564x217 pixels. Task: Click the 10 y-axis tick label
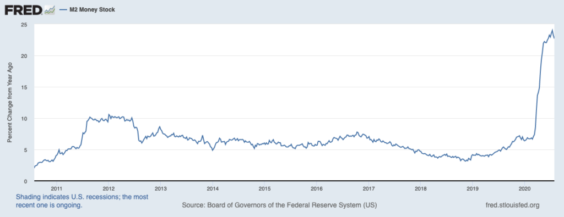click(x=24, y=118)
